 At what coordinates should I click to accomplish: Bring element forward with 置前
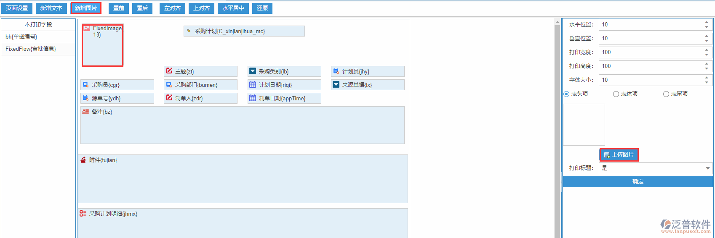coord(119,8)
